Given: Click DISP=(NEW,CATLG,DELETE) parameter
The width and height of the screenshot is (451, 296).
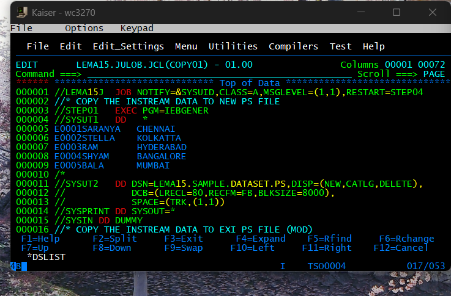Looking at the screenshot, I should click(x=354, y=184).
